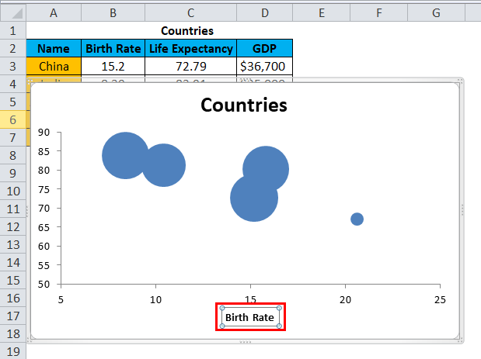The height and width of the screenshot is (359, 481).
Task: Click the horizontal axis label 20
Action: (345, 299)
